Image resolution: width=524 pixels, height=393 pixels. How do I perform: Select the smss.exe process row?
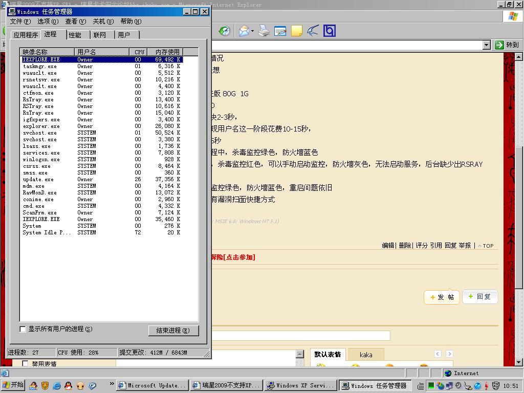coord(102,173)
